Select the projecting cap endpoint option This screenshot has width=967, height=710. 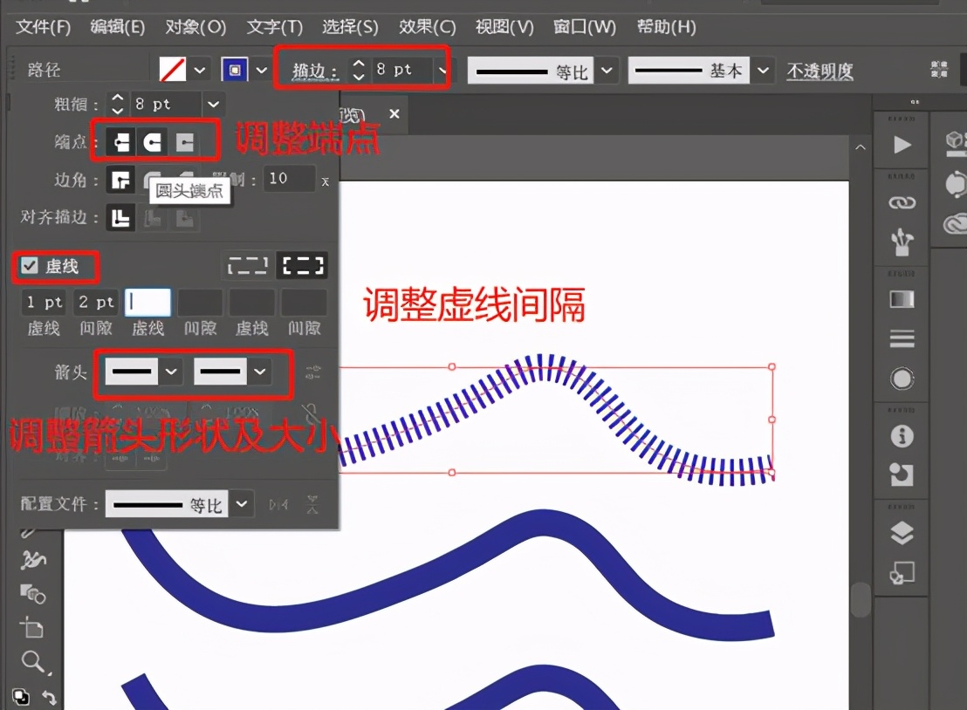coord(185,142)
